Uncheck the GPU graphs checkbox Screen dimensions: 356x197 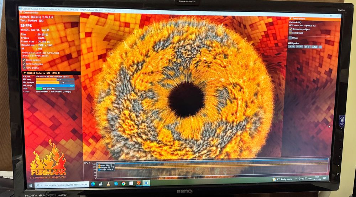click(24, 68)
